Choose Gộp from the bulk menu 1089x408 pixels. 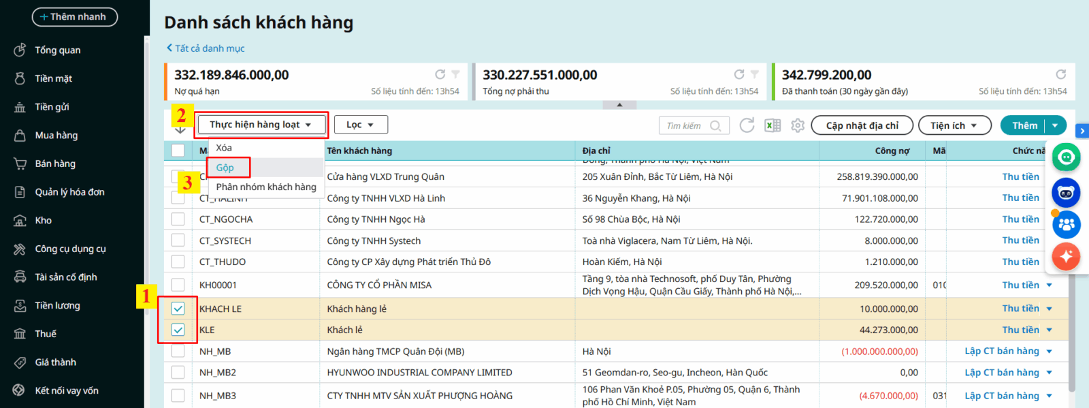coord(225,168)
